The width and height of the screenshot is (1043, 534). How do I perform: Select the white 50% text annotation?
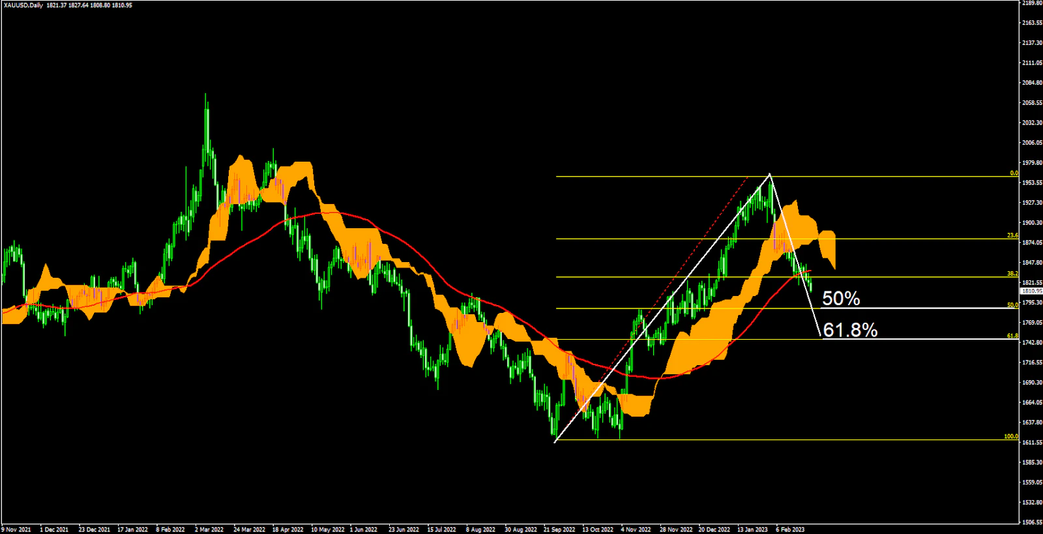pos(841,299)
